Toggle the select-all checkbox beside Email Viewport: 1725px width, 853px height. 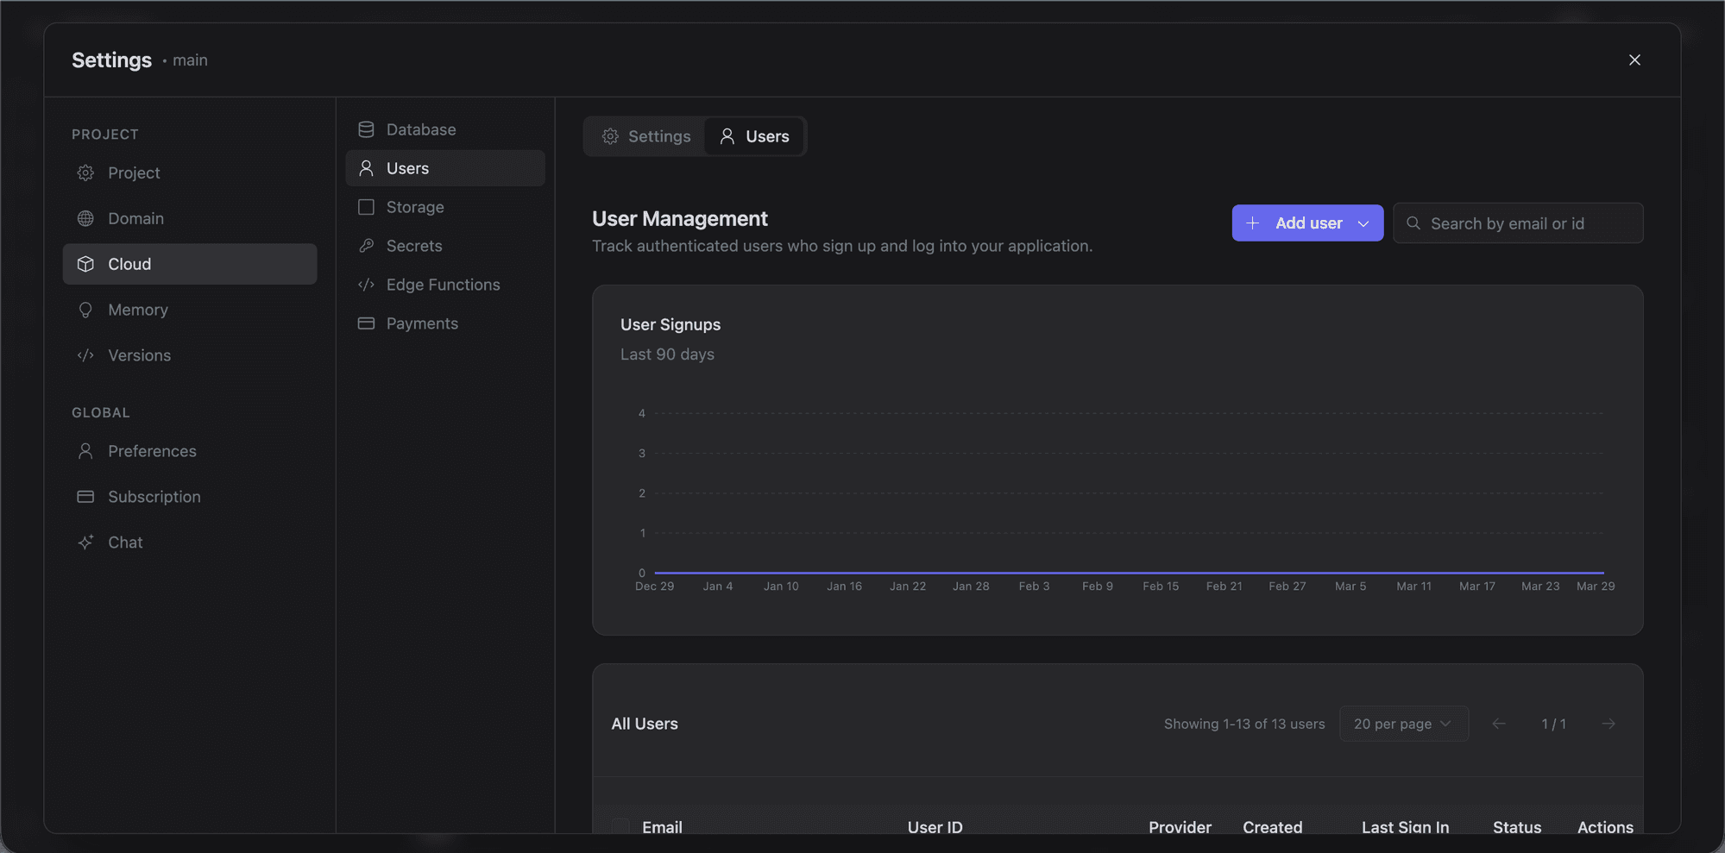coord(620,826)
